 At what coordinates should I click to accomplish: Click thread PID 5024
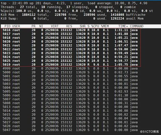pyautogui.click(x=7, y=57)
